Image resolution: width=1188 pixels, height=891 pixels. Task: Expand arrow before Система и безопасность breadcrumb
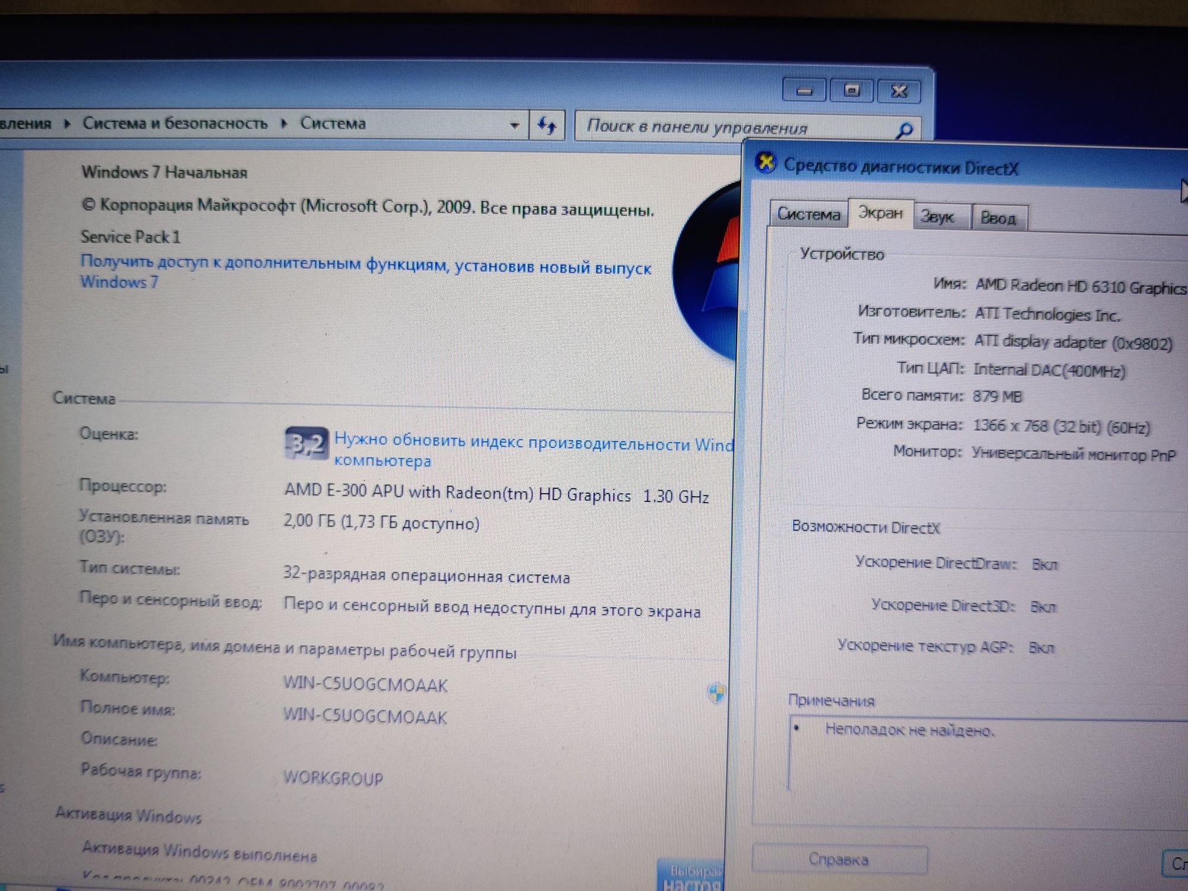click(67, 123)
